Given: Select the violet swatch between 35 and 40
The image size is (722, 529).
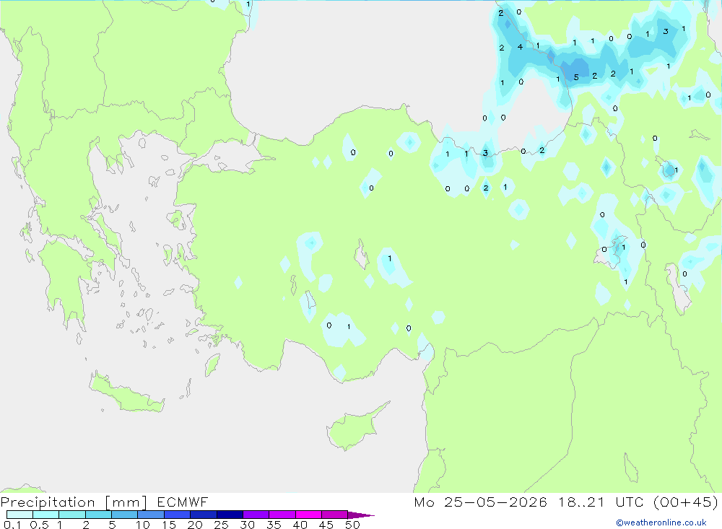Looking at the screenshot, I should pos(282,515).
